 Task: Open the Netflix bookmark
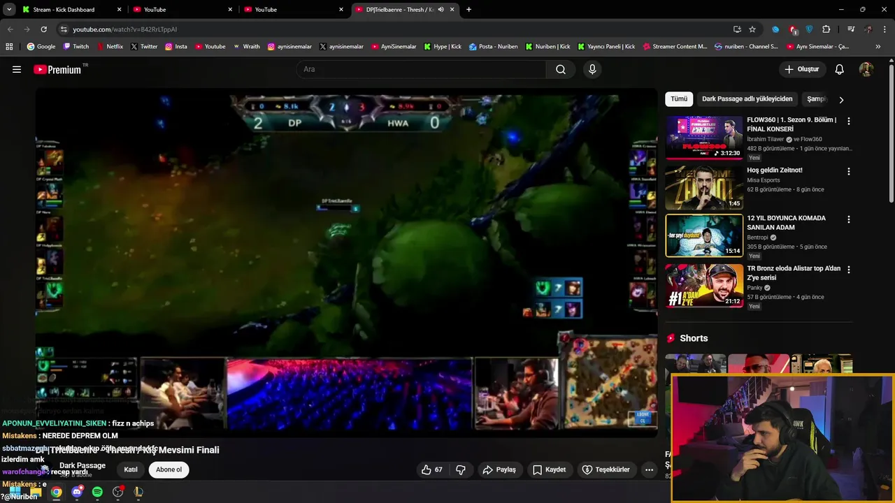[109, 46]
